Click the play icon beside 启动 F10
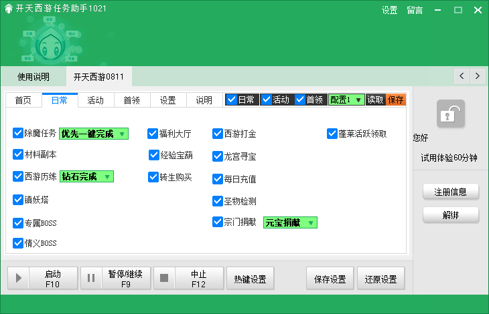Viewport: 489px width, 314px height. pyautogui.click(x=19, y=278)
